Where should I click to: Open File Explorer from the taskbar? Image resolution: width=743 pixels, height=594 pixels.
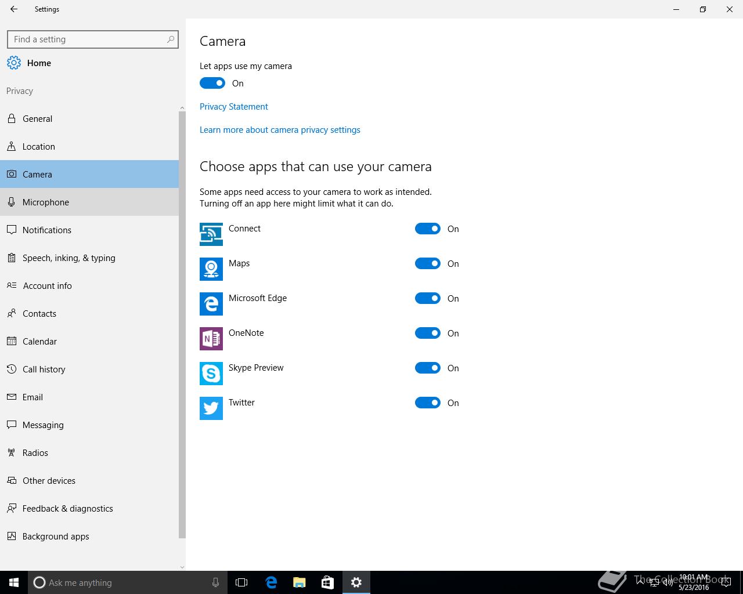pos(300,582)
